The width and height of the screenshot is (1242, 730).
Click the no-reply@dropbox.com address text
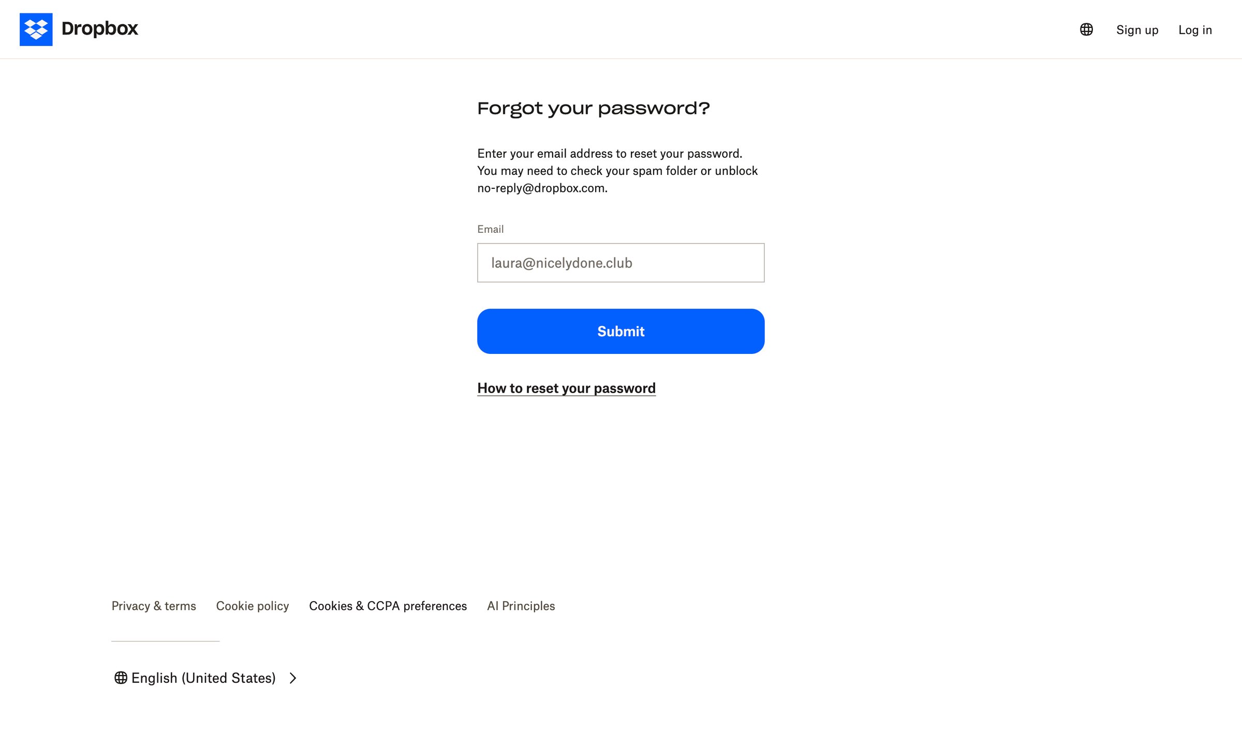541,188
